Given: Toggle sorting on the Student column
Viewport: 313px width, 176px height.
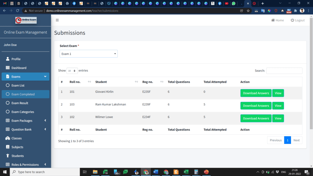Looking at the screenshot, I should 137,82.
